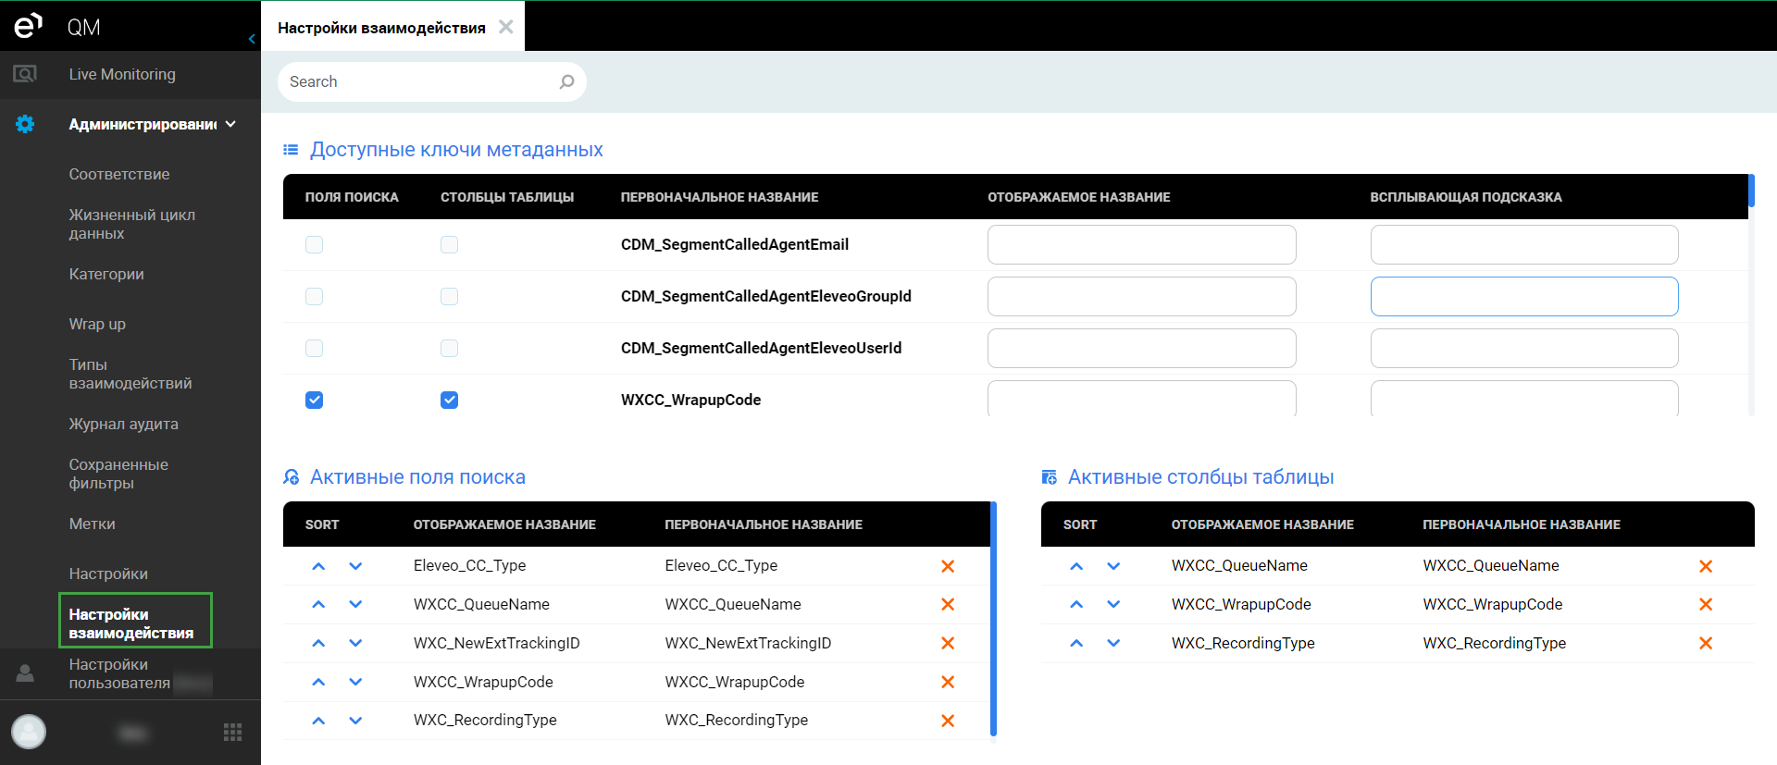Close the Настройки взаимодействия tab
The image size is (1777, 765).
506,27
